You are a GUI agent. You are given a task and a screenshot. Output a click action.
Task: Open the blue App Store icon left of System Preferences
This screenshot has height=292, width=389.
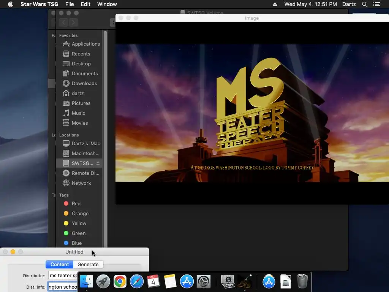coord(187,281)
